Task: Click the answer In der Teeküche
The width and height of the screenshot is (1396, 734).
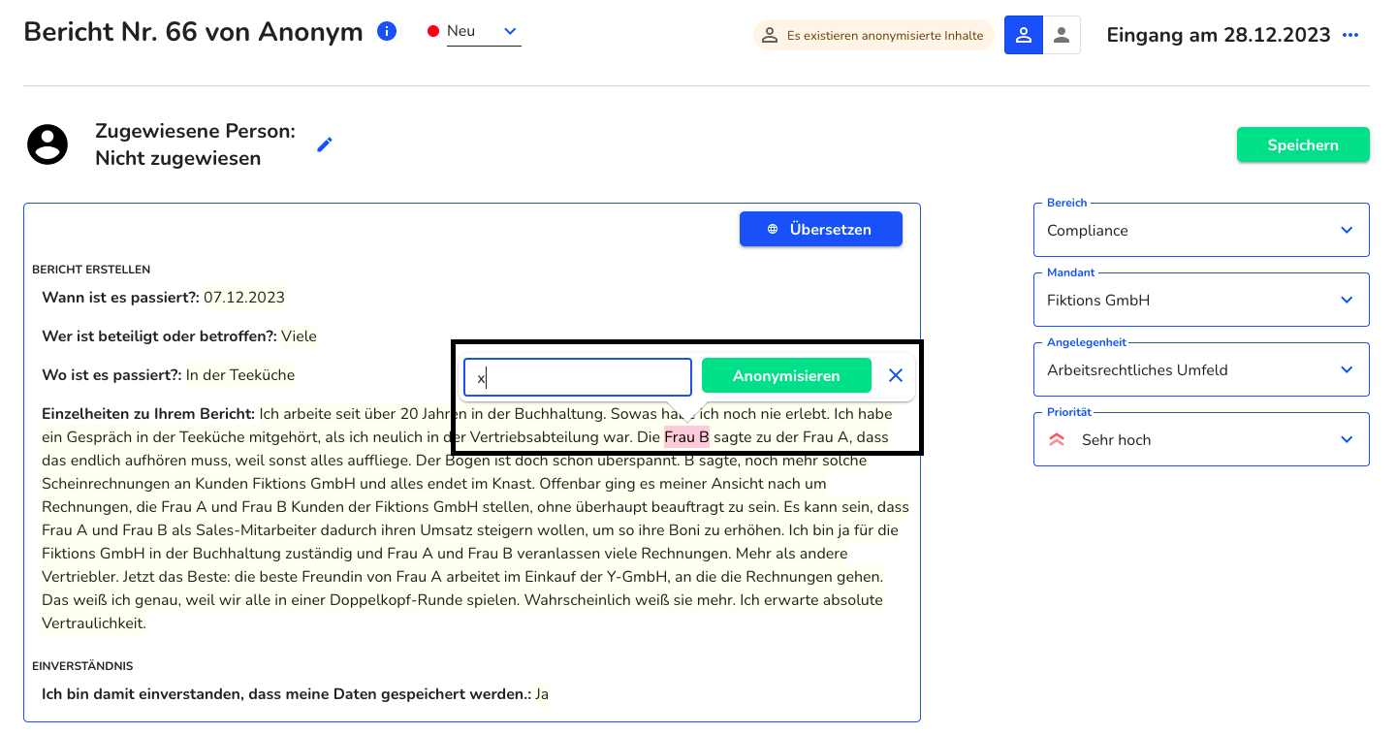Action: pos(240,374)
